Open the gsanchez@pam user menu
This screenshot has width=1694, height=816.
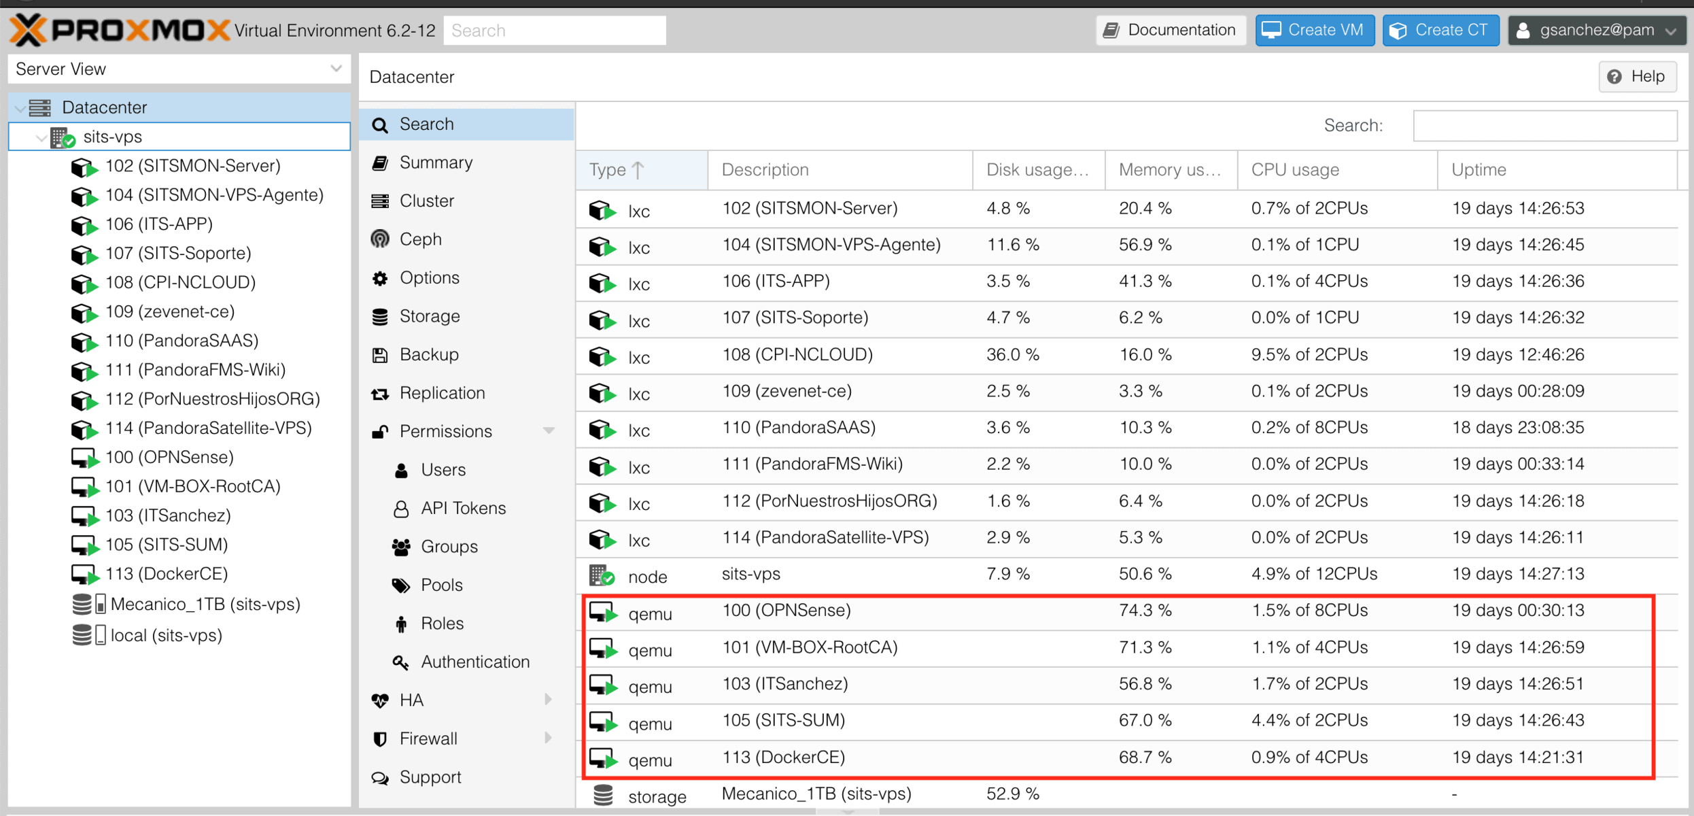(1597, 31)
